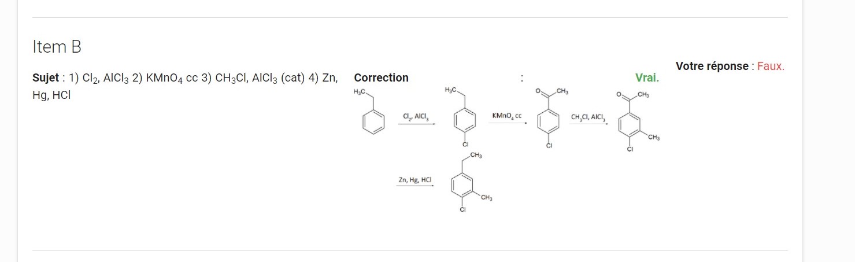Click the CH3Cl, AlCl3 reaction arrow
Screen dimensions: 855x262
(588, 120)
